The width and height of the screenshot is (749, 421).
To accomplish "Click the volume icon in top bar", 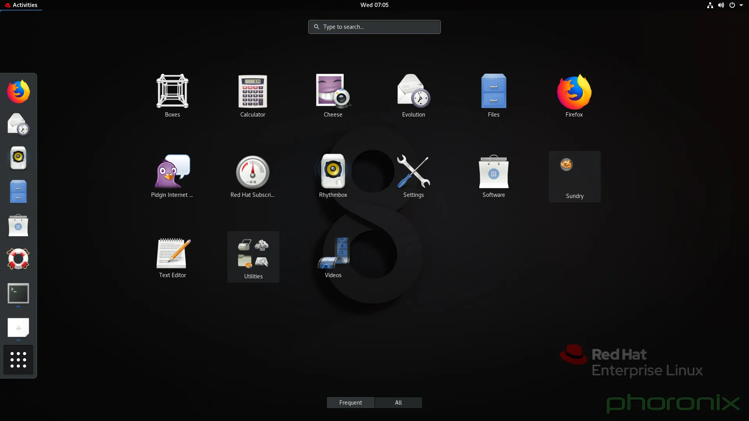I will 721,5.
